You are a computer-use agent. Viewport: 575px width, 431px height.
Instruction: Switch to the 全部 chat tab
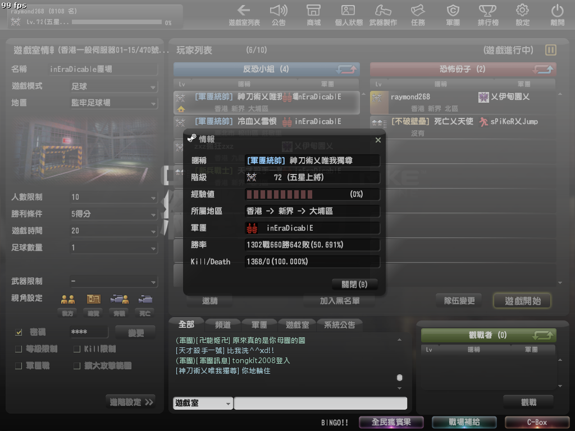186,324
